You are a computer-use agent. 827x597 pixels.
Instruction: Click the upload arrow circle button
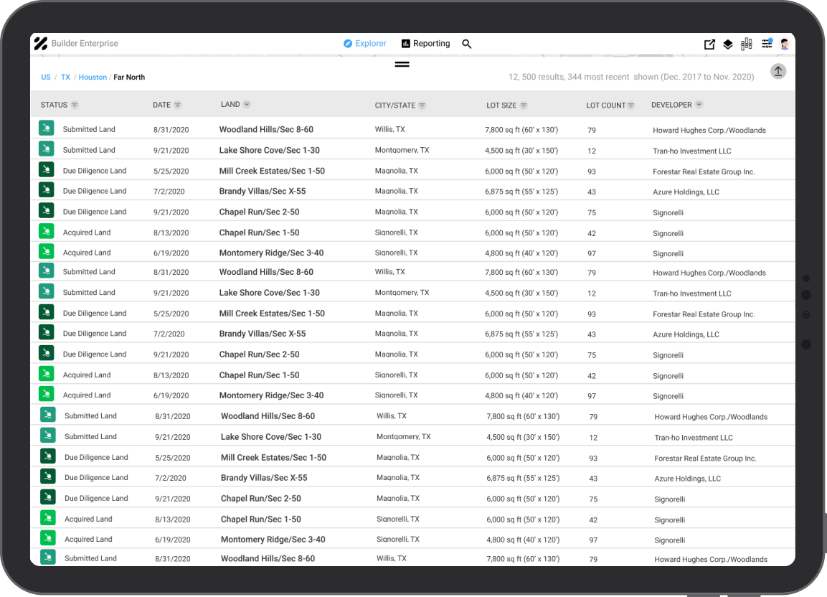click(778, 71)
